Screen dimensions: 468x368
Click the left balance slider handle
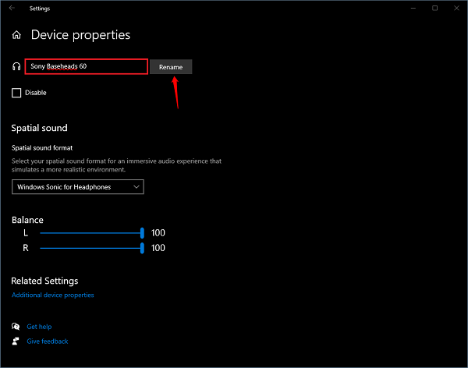(x=142, y=232)
